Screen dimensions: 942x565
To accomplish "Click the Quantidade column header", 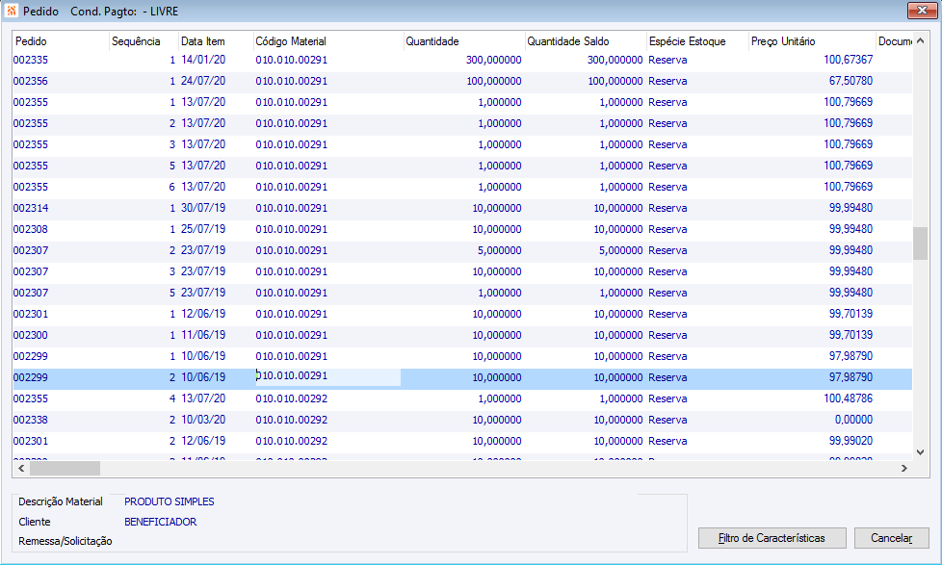I will pyautogui.click(x=464, y=41).
